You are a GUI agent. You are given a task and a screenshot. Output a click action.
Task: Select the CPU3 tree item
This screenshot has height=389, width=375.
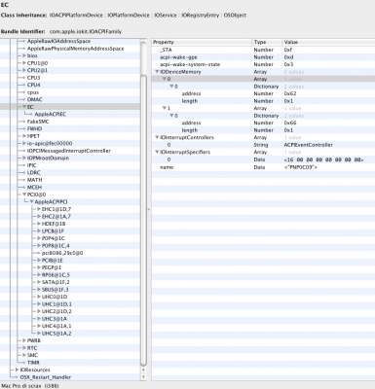click(33, 78)
